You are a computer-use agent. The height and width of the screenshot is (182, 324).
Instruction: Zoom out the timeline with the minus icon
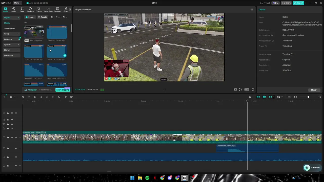(295, 97)
